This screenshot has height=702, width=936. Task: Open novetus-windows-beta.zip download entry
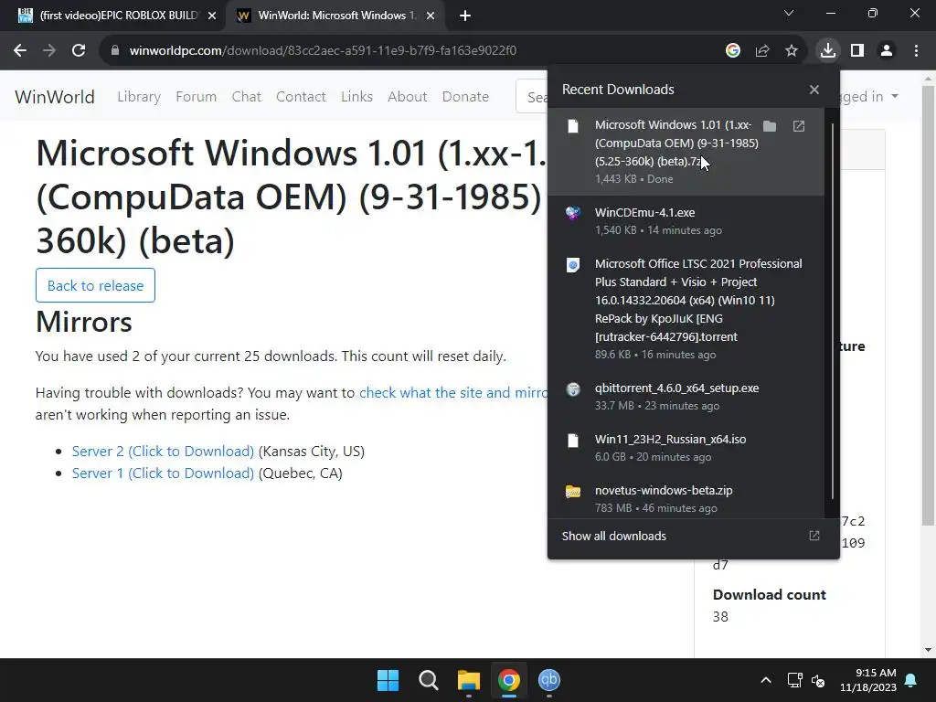[x=686, y=498]
